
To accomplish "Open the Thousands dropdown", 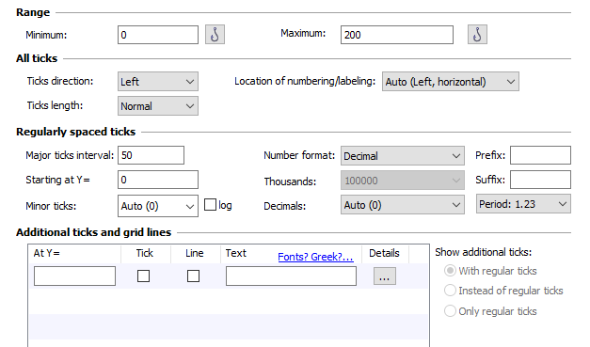I will click(x=403, y=181).
